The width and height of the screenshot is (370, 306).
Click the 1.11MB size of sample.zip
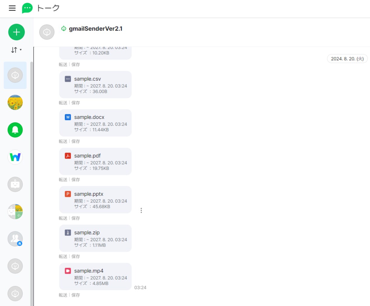click(99, 245)
